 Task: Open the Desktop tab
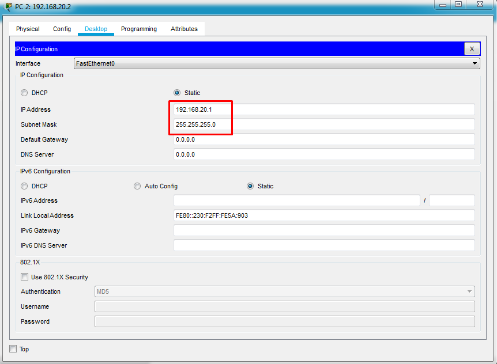coord(96,29)
